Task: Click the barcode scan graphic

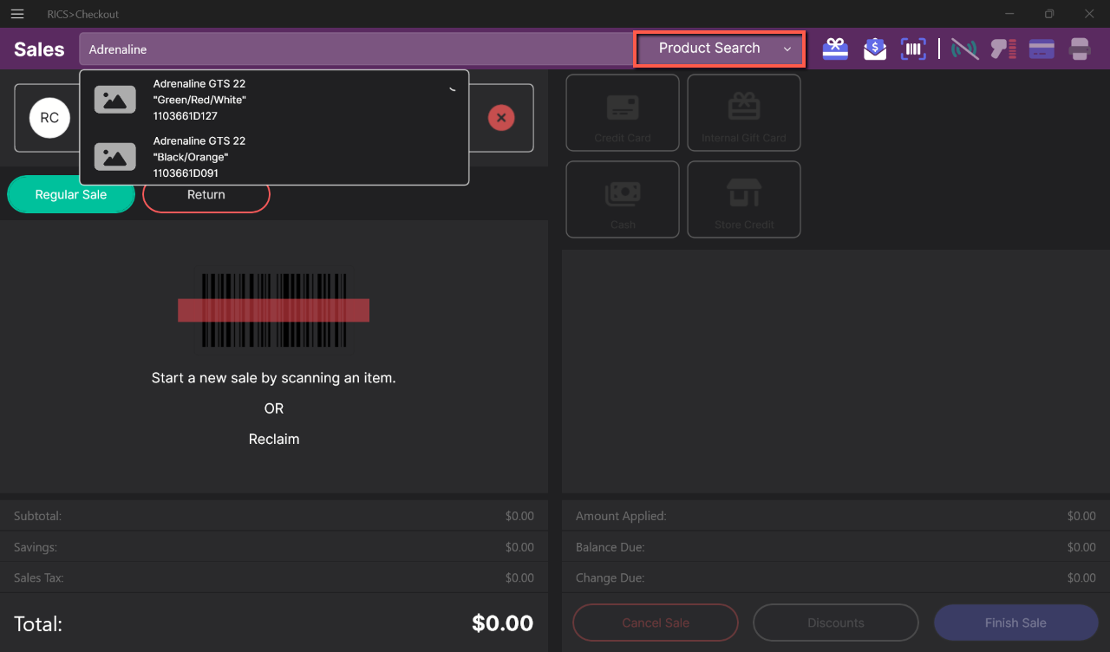Action: (274, 310)
